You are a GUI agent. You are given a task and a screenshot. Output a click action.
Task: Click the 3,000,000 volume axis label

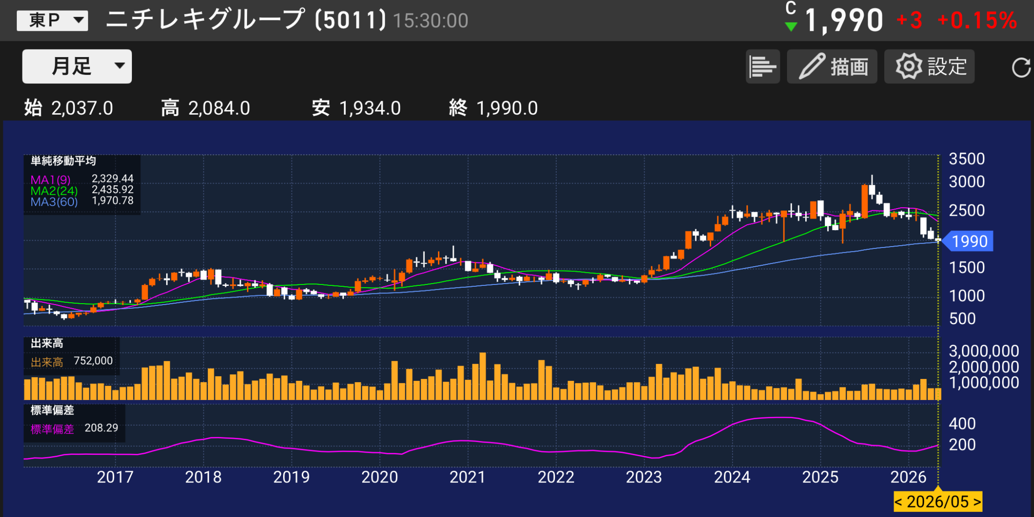[x=984, y=351]
